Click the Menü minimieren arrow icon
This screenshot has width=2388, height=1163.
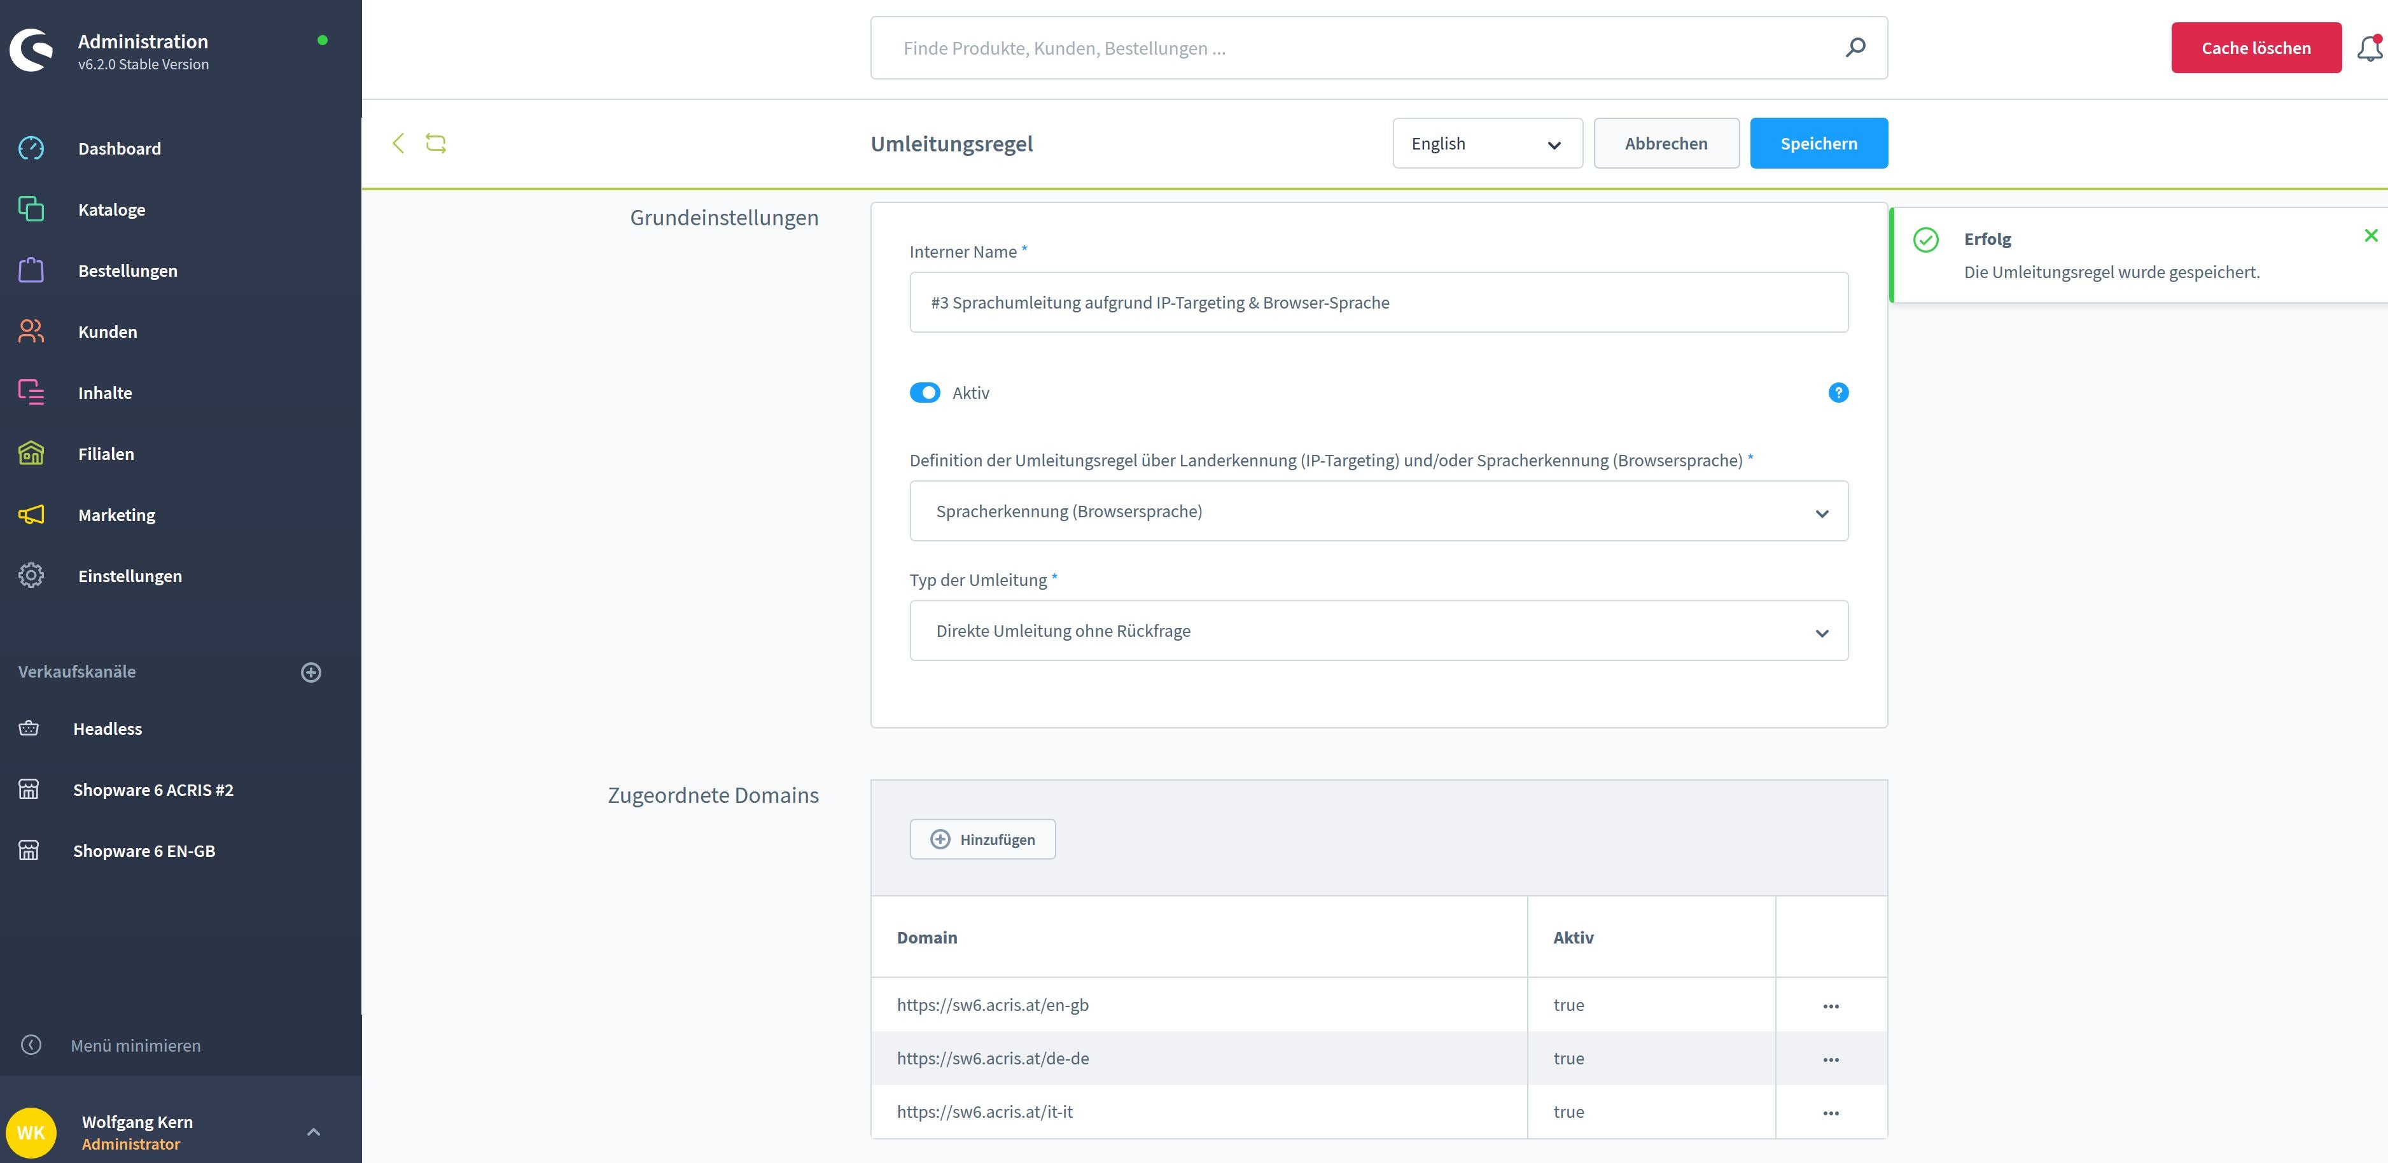click(31, 1045)
